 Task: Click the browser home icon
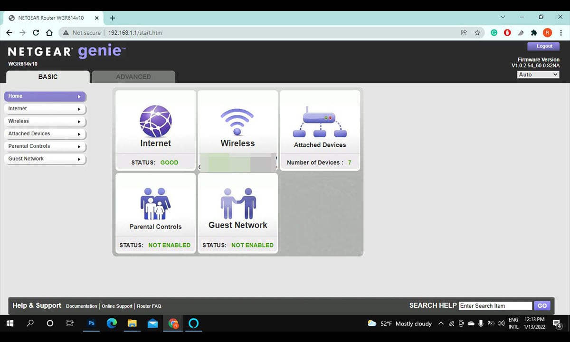coord(49,33)
